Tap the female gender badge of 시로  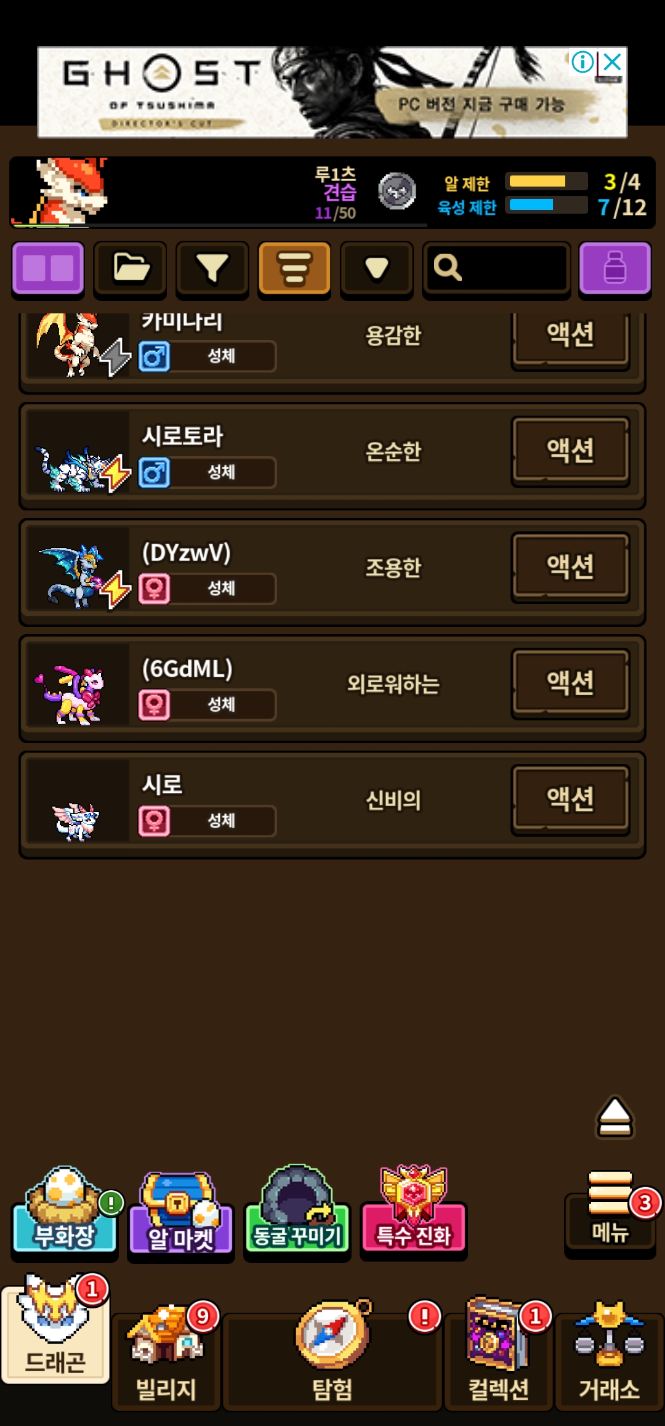[154, 821]
